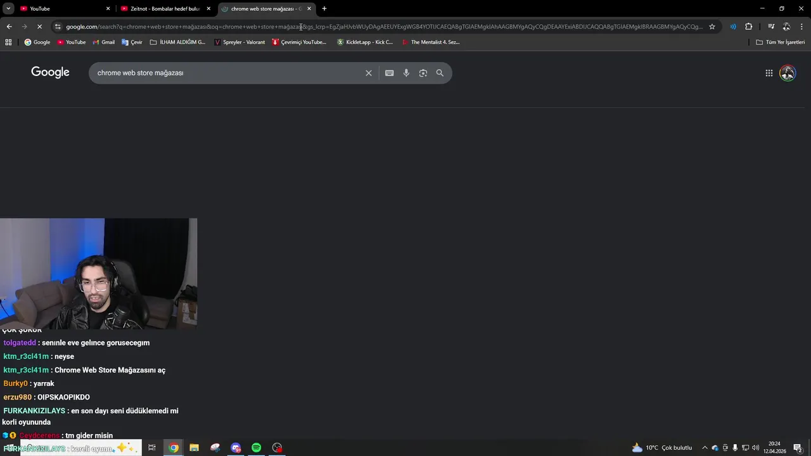This screenshot has height=456, width=811.
Task: Close the YouTube tab
Action: [108, 9]
